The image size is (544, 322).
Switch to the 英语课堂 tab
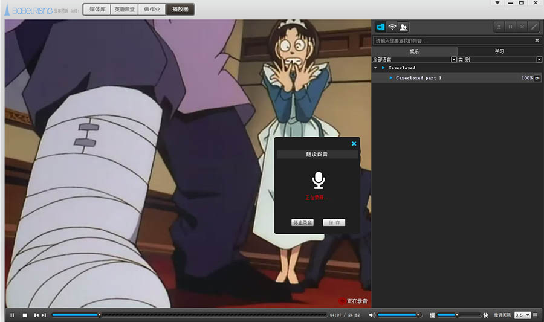tap(125, 9)
